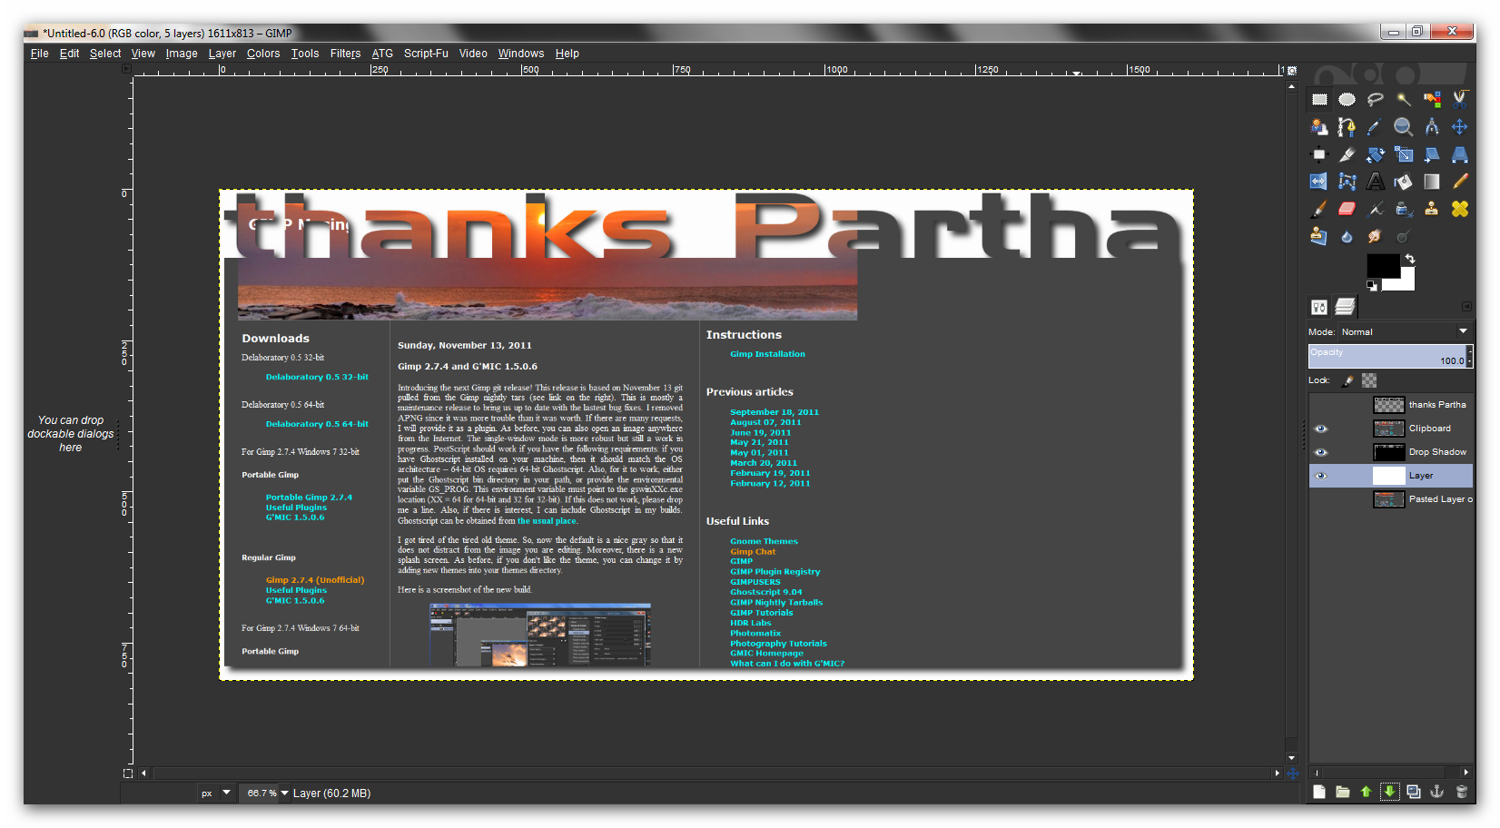Pick the Select by Color tool

(x=1432, y=100)
